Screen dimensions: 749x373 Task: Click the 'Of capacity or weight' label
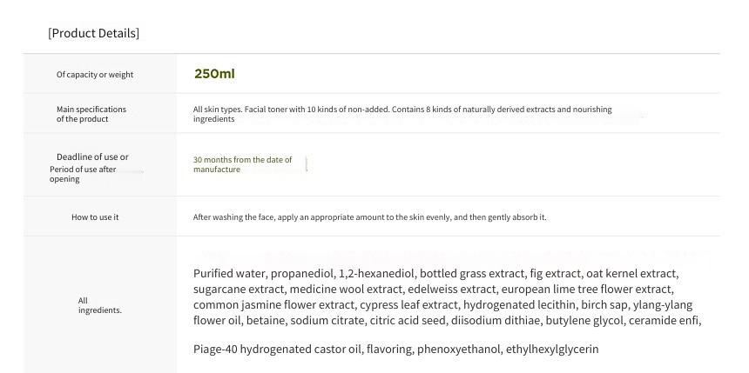pyautogui.click(x=95, y=75)
